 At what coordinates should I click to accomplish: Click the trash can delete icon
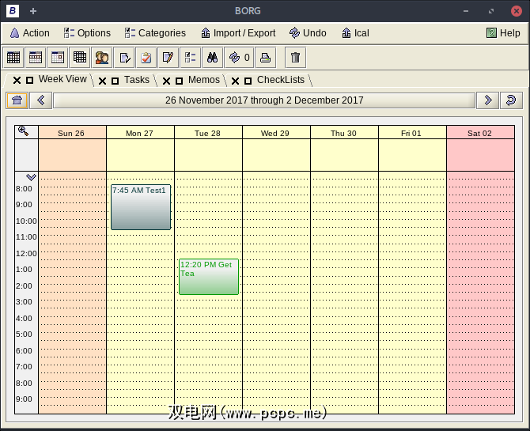295,57
